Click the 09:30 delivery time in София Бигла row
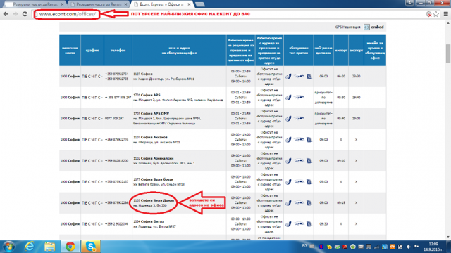 [x=323, y=224]
